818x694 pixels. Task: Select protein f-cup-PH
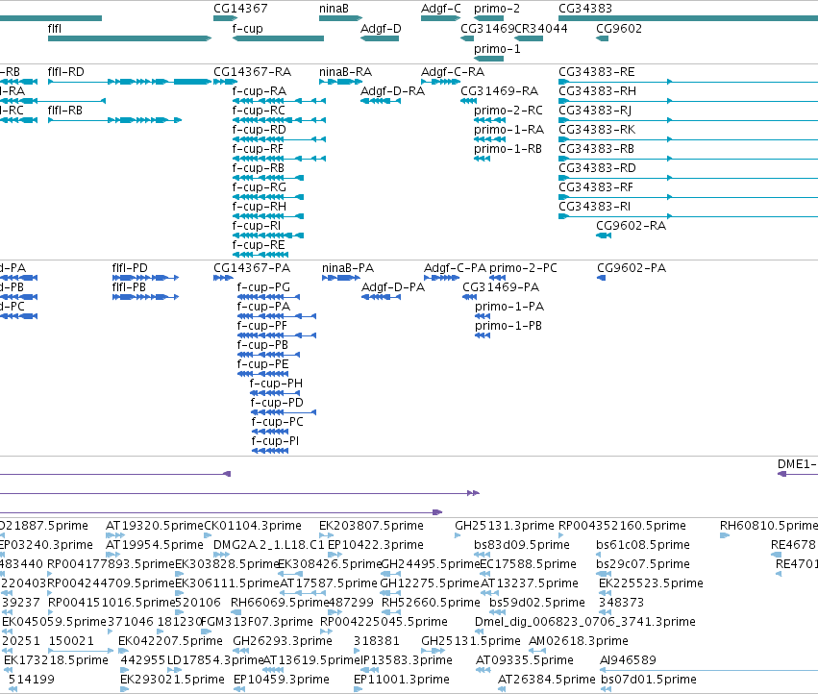[x=276, y=383]
